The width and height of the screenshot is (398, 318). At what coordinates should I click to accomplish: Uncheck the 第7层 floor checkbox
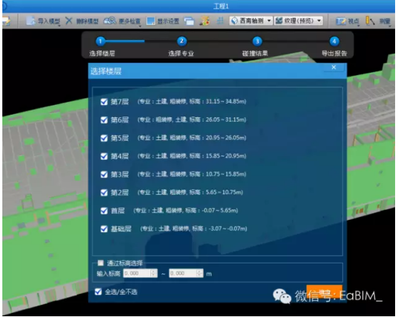104,102
